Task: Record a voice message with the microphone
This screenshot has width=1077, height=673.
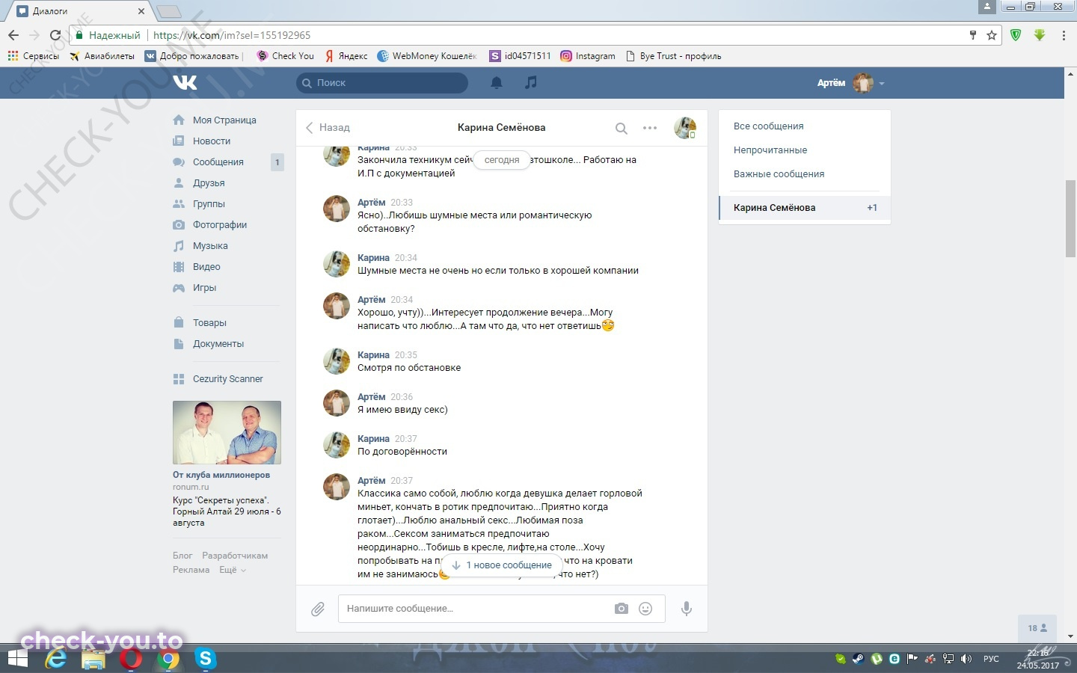Action: pyautogui.click(x=686, y=609)
